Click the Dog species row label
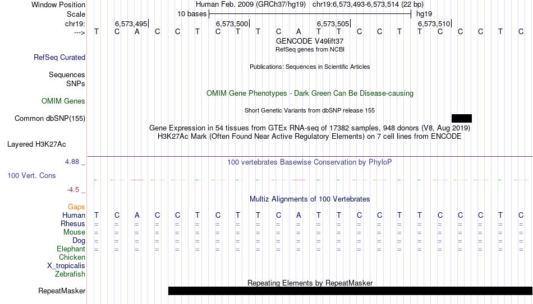The width and height of the screenshot is (533, 304). (79, 241)
